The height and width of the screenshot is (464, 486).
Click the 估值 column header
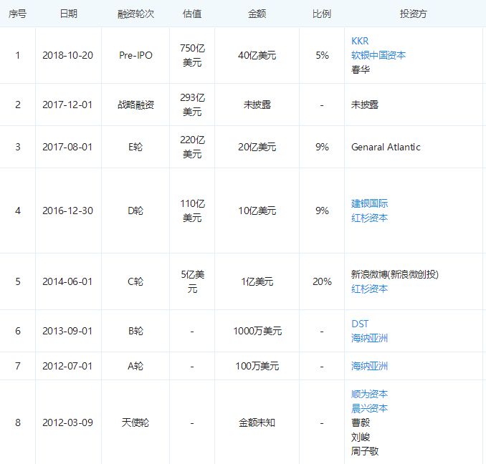pyautogui.click(x=192, y=14)
